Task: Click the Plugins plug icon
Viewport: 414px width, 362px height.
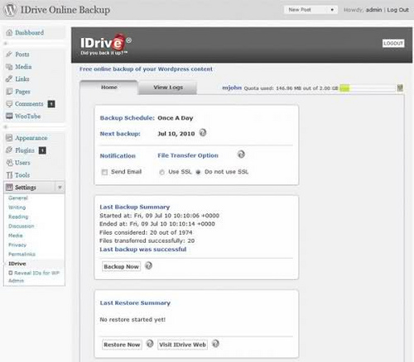Action: pos(9,150)
